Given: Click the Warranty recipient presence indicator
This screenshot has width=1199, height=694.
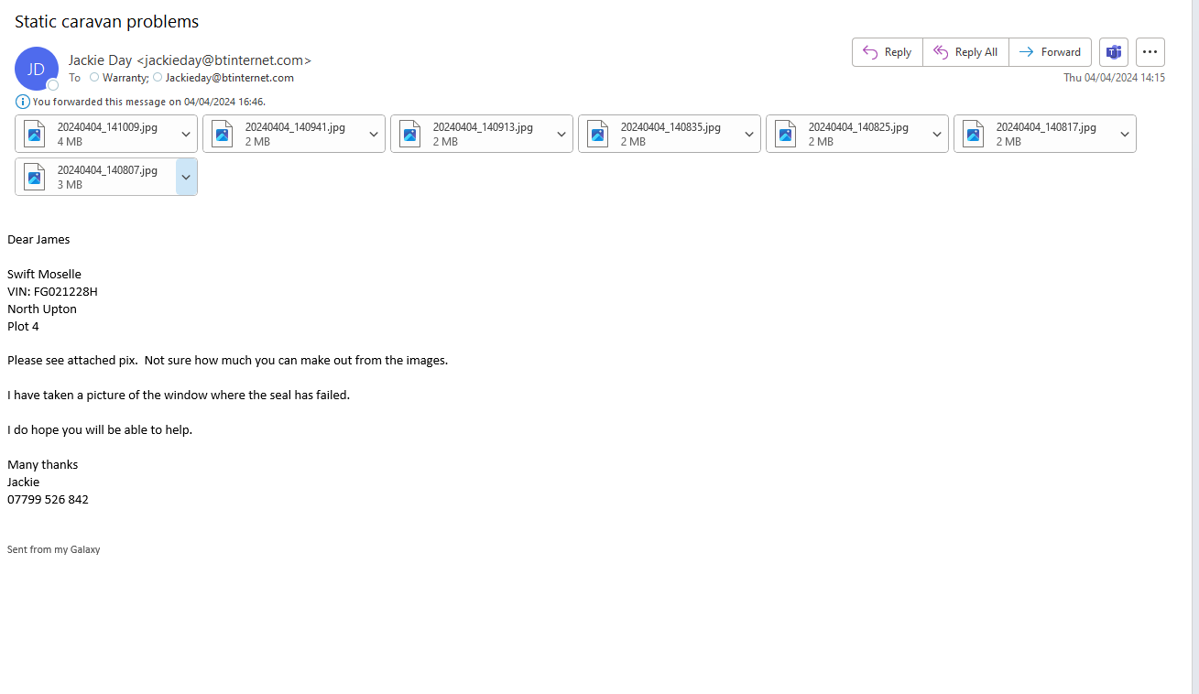Looking at the screenshot, I should (94, 78).
